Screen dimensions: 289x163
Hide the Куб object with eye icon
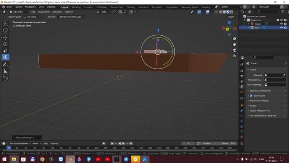pos(281,28)
